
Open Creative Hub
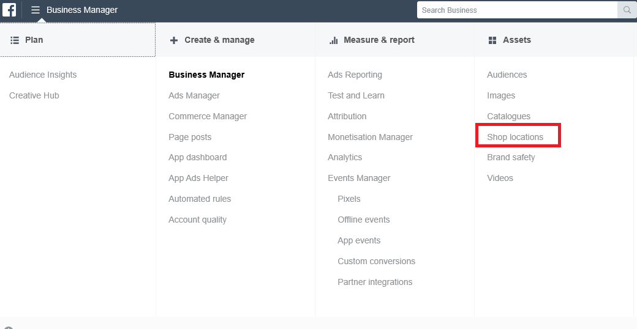(34, 95)
